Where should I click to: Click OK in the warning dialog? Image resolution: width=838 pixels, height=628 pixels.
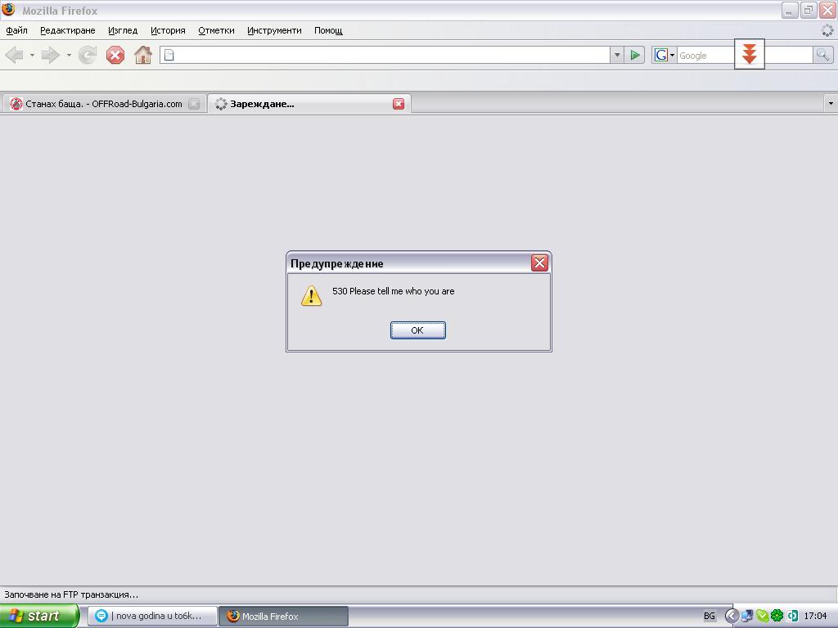click(418, 330)
